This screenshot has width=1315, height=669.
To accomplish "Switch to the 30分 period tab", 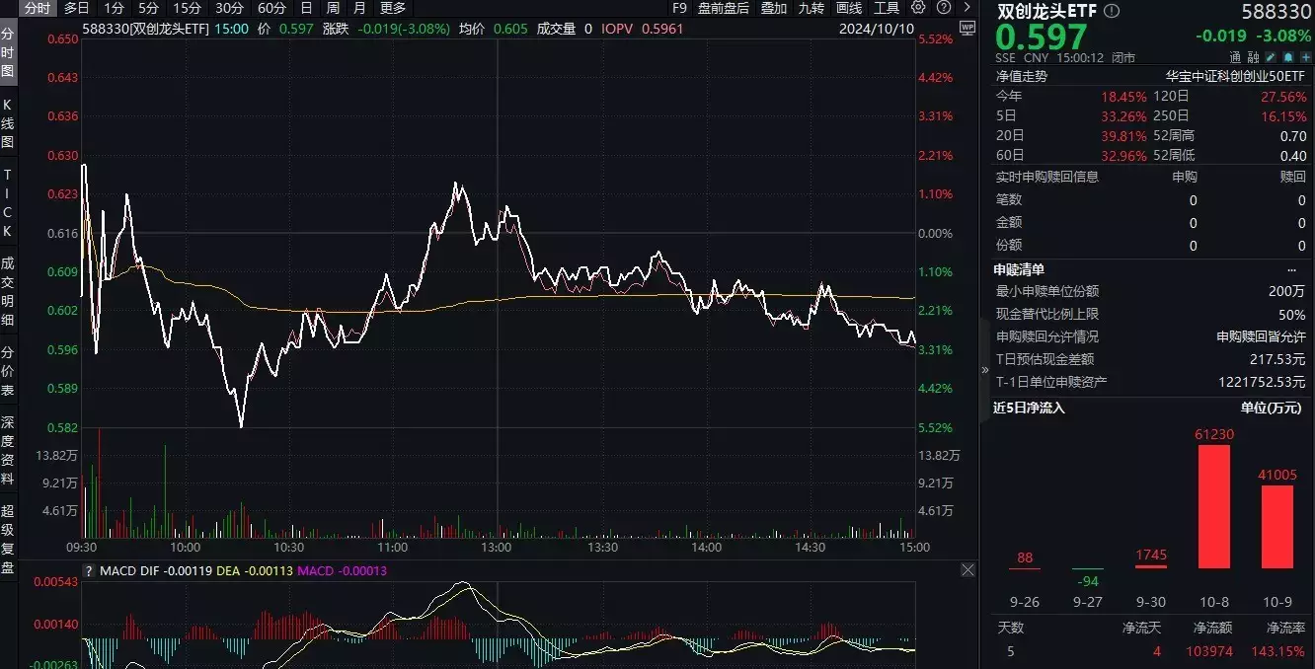I will click(x=229, y=8).
